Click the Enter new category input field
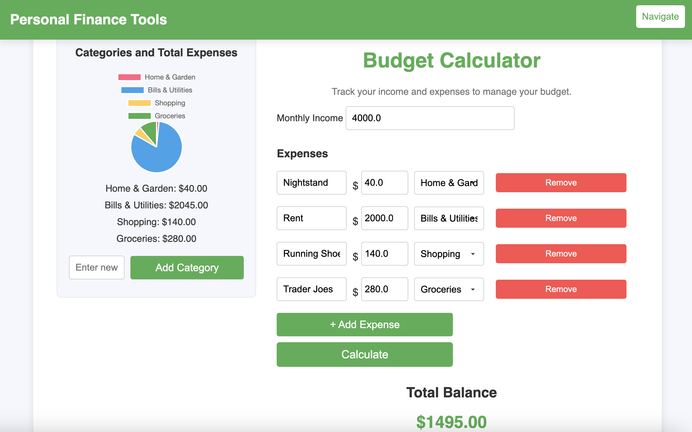The image size is (692, 432). (x=96, y=268)
